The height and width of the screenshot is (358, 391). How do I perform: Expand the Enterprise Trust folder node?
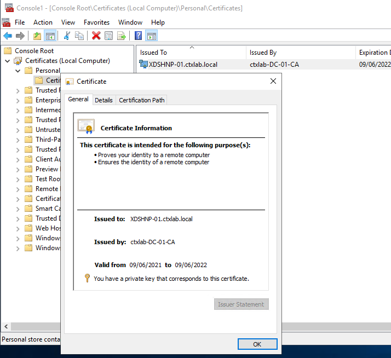pos(18,100)
